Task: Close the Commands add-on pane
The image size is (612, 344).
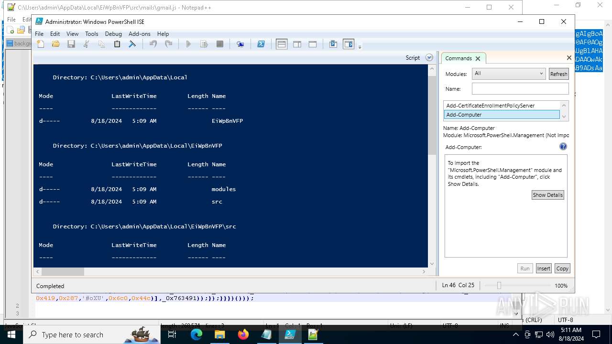Action: 569,58
